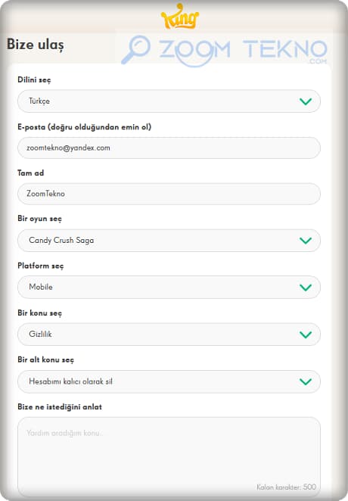
Task: Click the E-posta label text
Action: pyautogui.click(x=84, y=127)
